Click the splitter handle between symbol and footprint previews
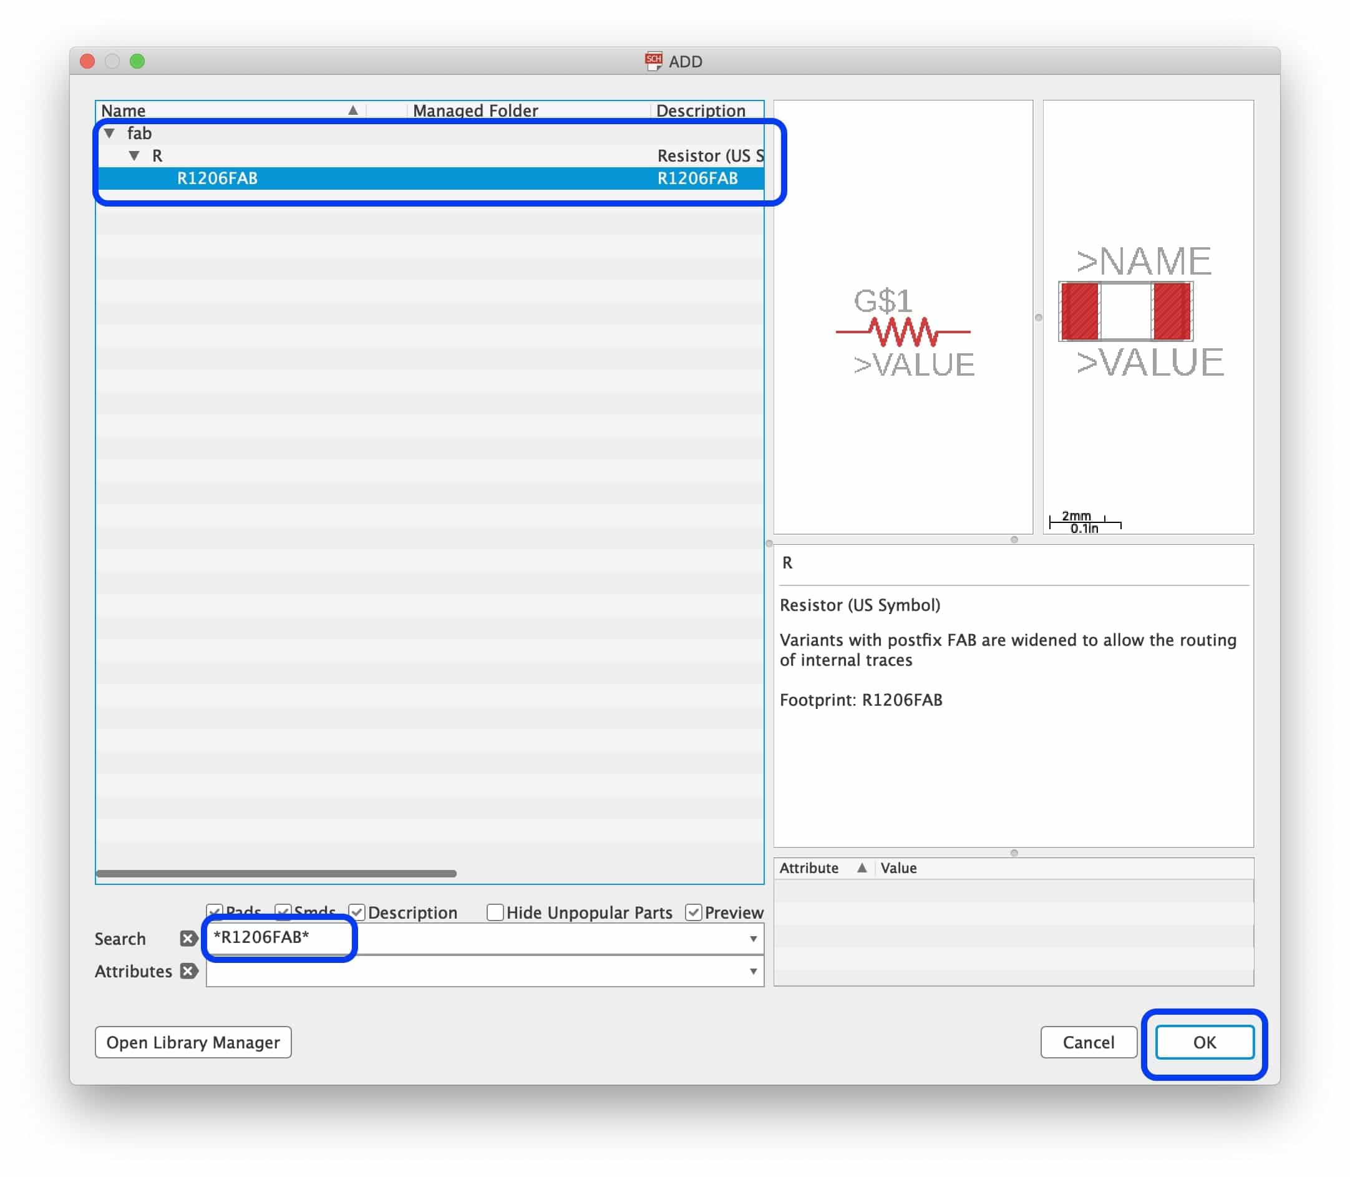1350x1177 pixels. (x=1038, y=318)
